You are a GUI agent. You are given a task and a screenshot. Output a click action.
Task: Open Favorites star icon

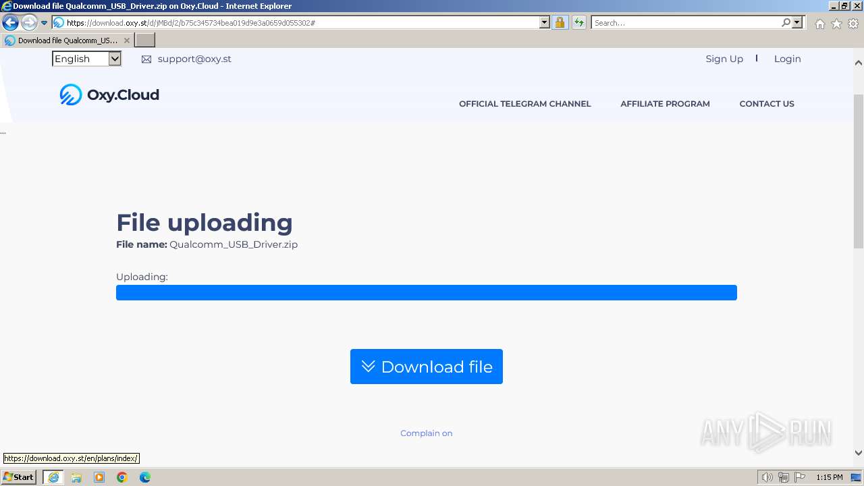[836, 24]
